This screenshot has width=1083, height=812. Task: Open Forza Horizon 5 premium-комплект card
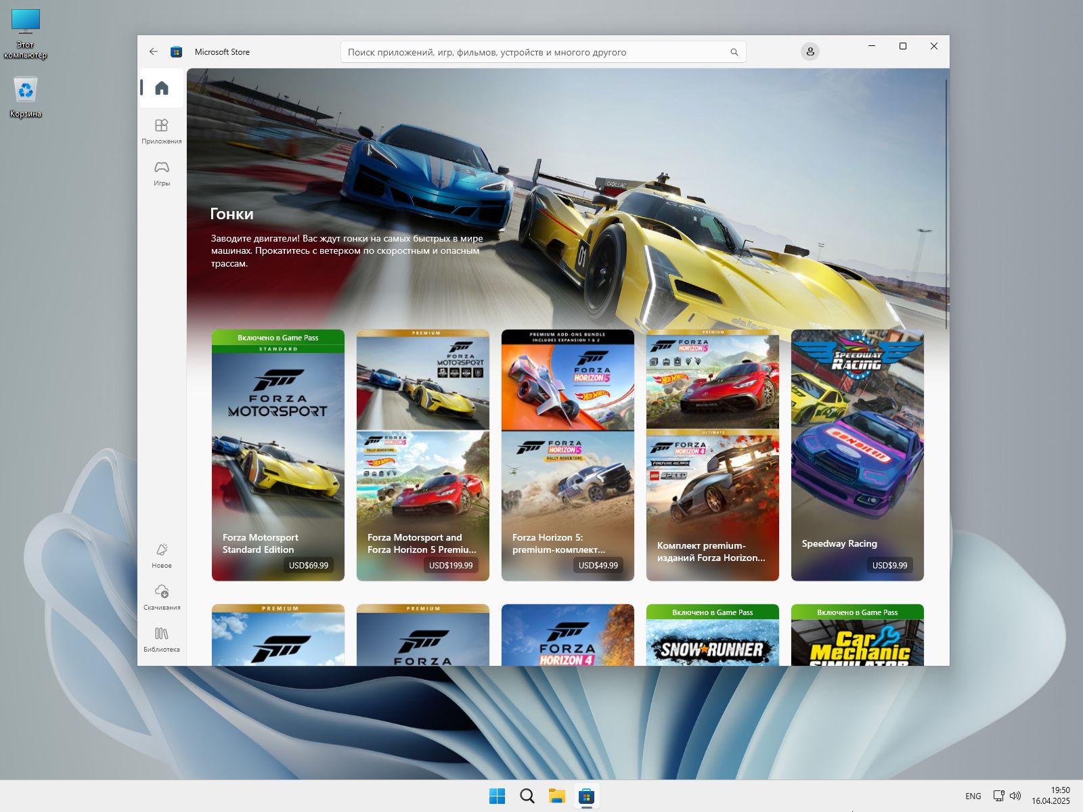click(568, 455)
